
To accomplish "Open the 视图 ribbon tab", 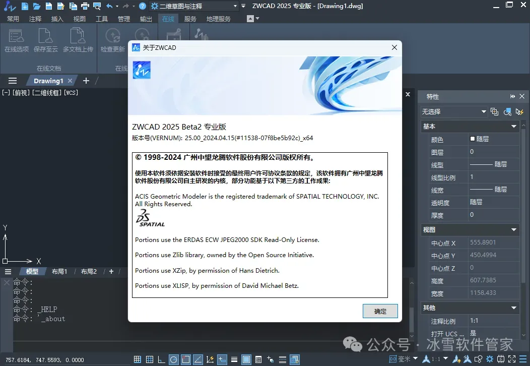I will 80,19.
